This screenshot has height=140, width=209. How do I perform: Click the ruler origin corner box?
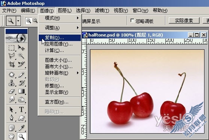84,41
